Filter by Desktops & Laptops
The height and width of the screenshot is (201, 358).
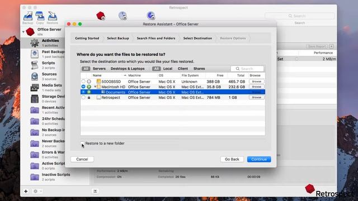128,69
